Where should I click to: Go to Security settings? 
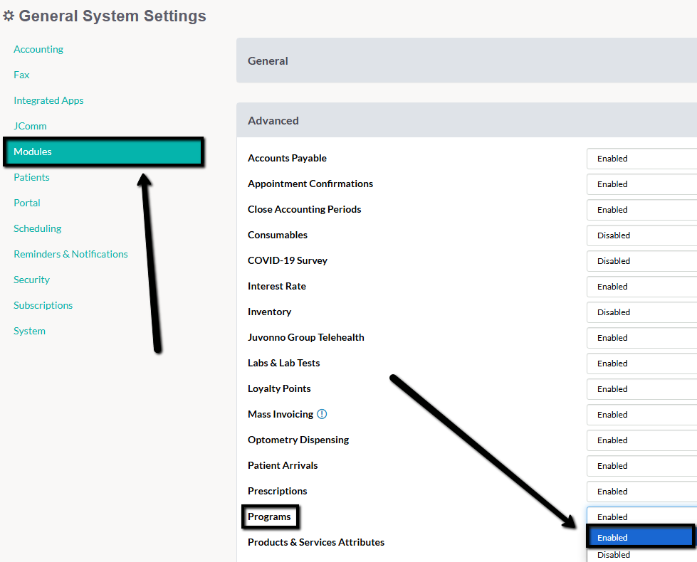point(31,280)
